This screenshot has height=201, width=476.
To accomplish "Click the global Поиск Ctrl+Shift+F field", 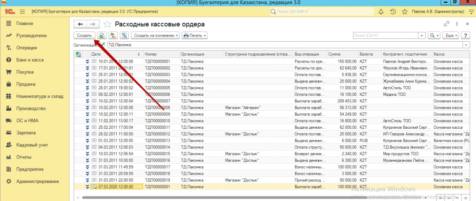I will [x=321, y=12].
